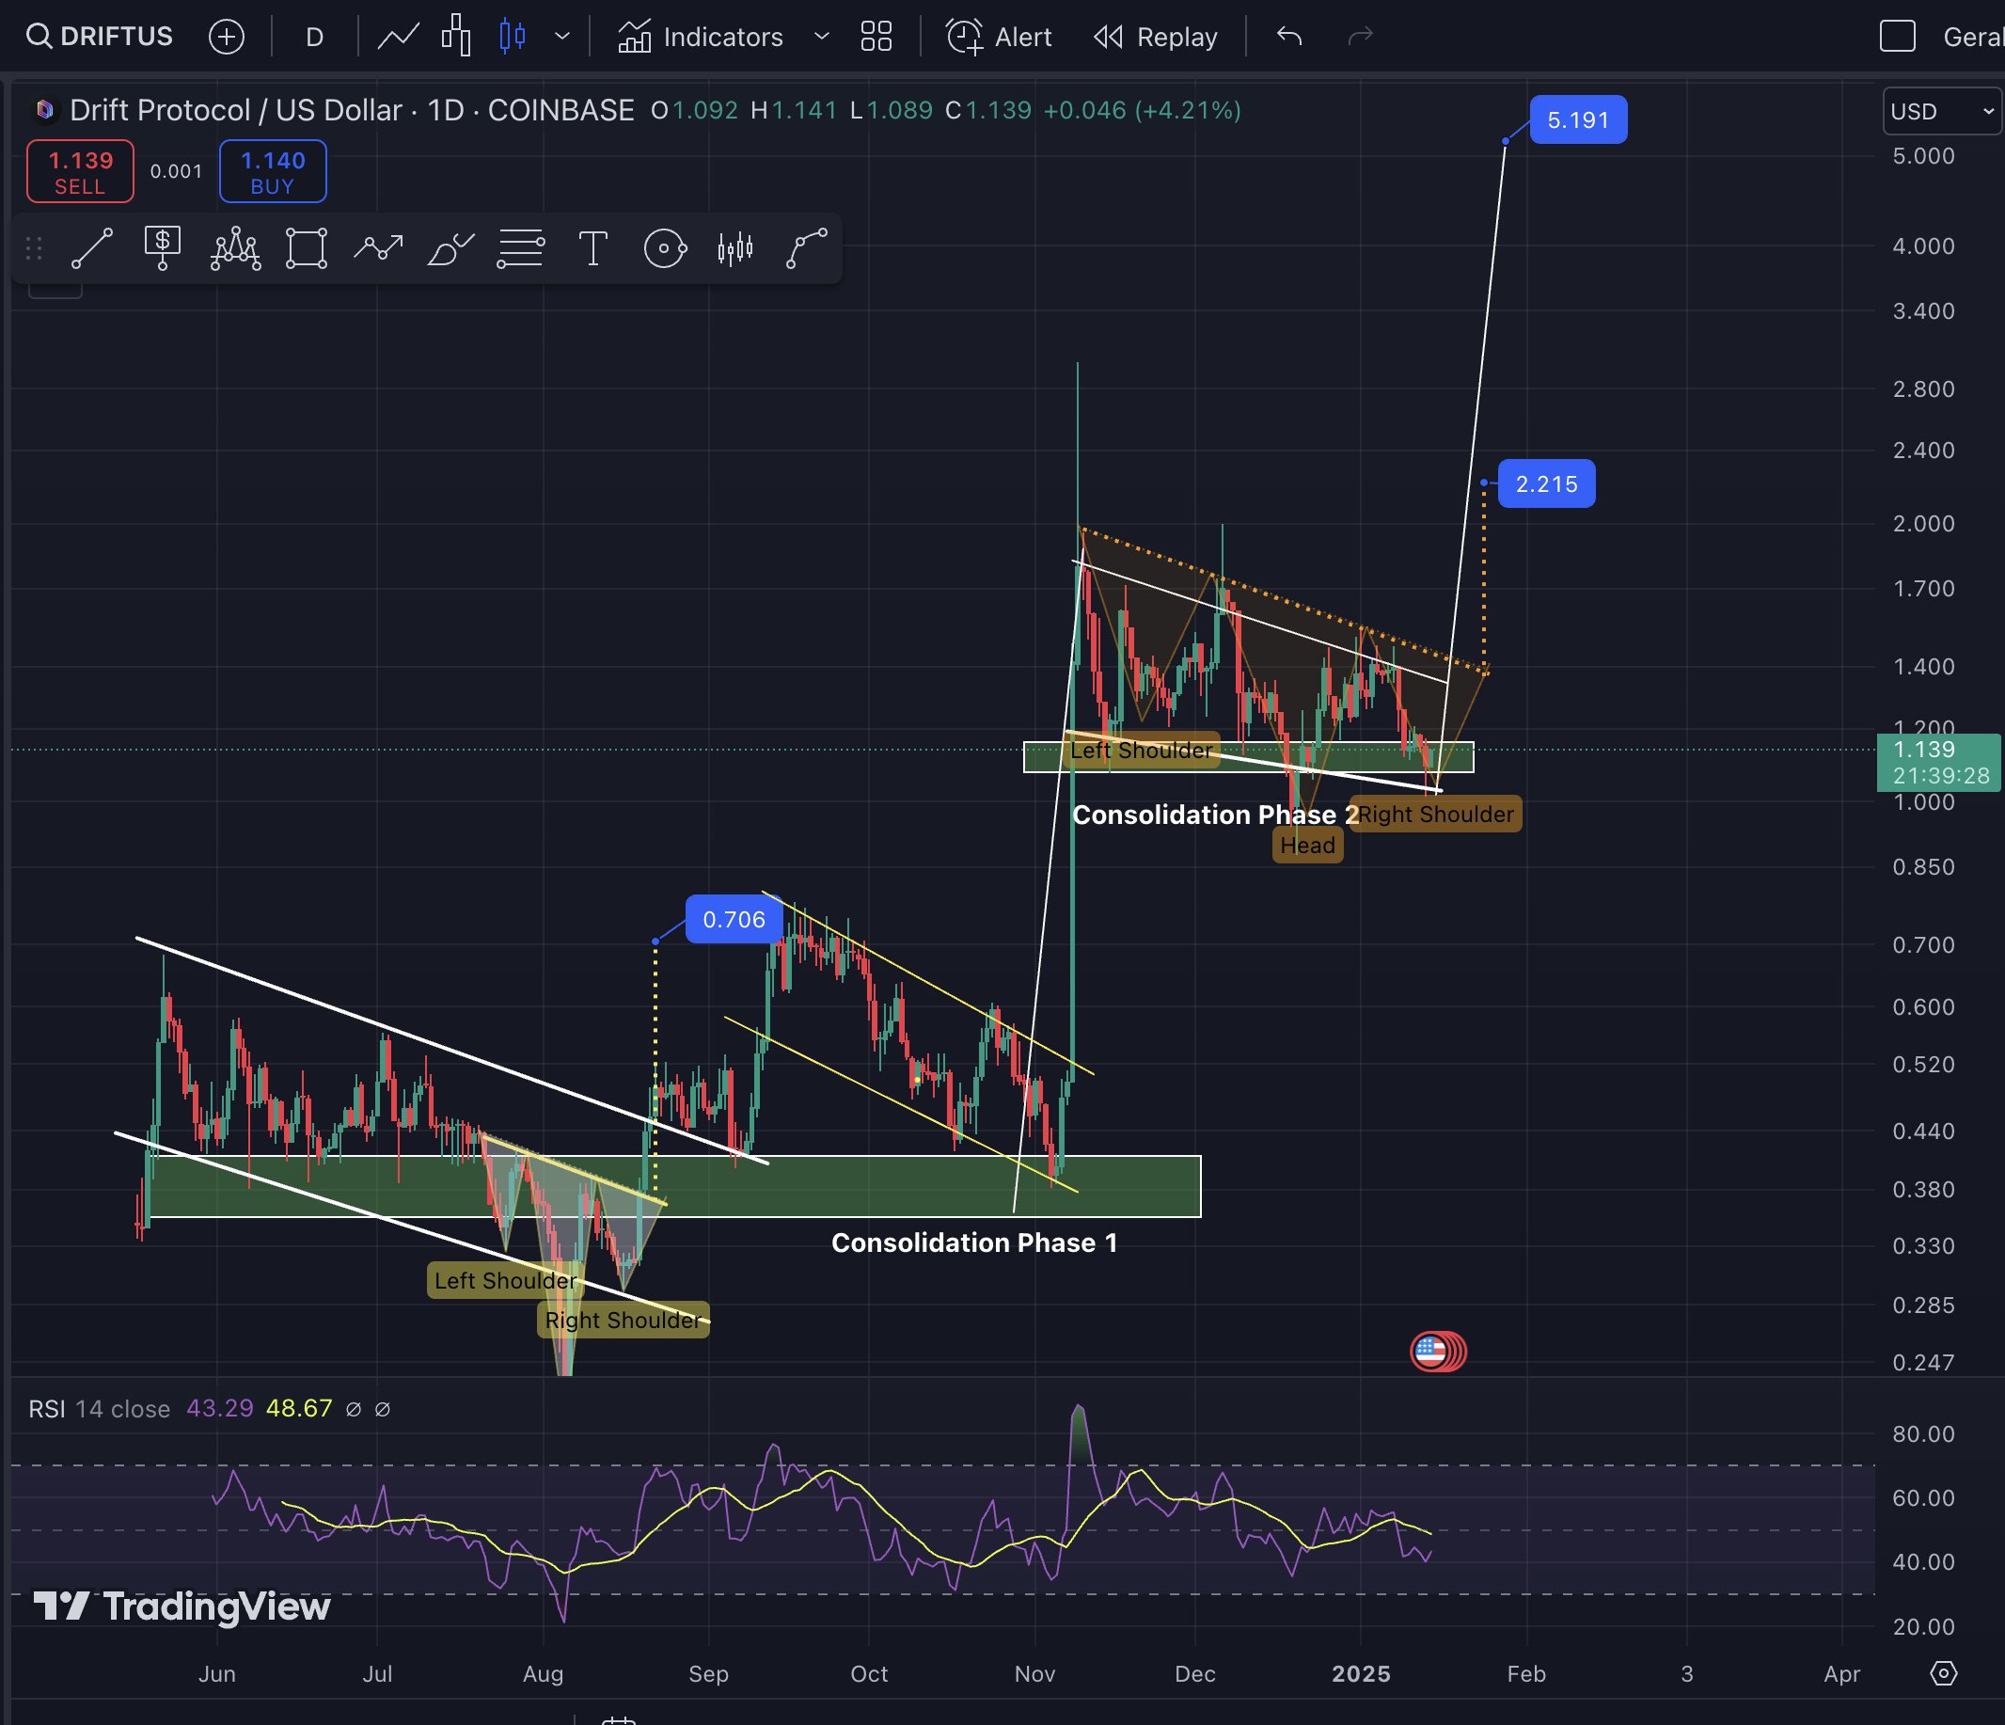2005x1725 pixels.
Task: Click the Drift Protocol coin logo icon
Action: [44, 110]
